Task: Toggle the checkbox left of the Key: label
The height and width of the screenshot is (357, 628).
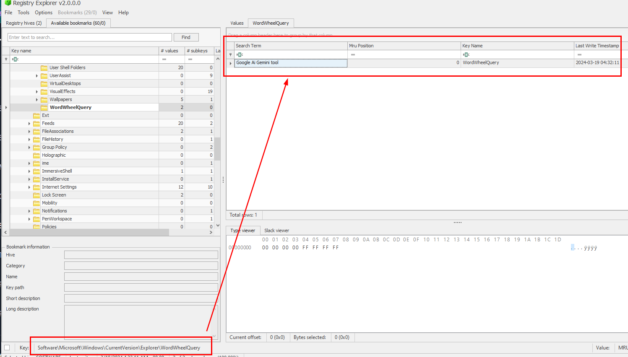Action: tap(7, 347)
